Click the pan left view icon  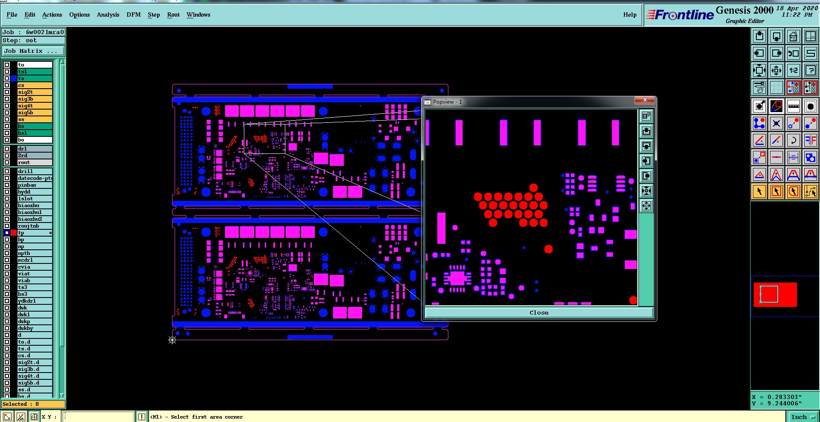[x=759, y=53]
